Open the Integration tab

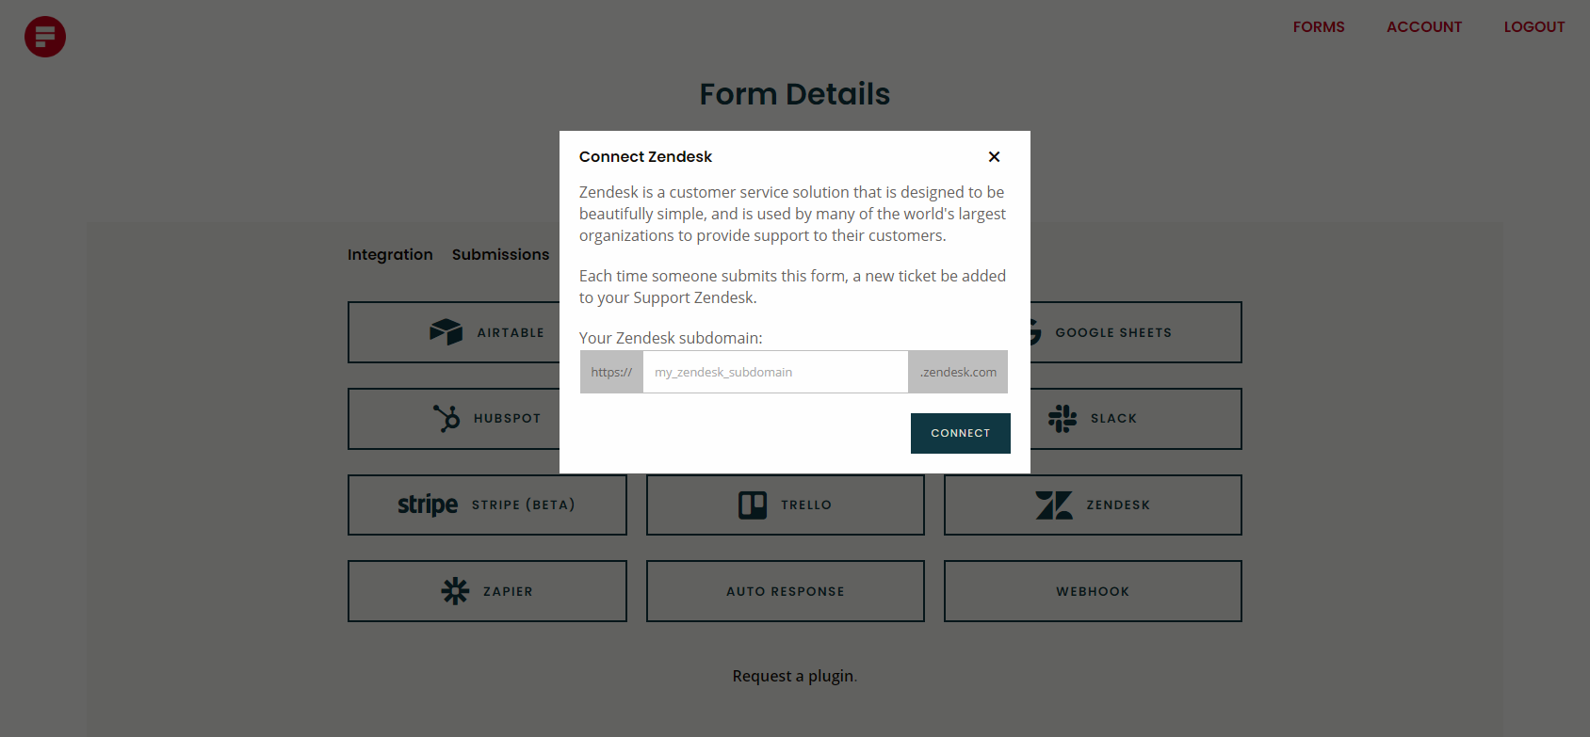click(390, 254)
